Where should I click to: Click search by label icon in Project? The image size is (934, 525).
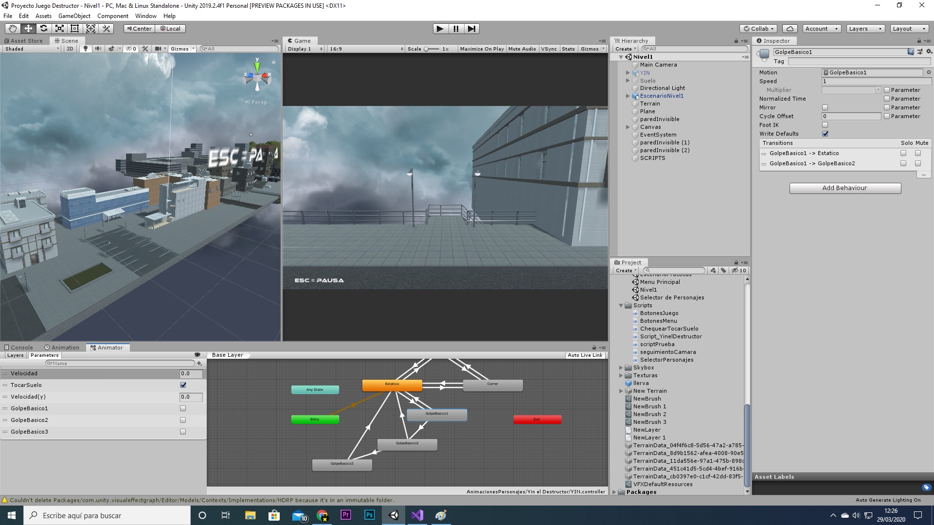[723, 270]
